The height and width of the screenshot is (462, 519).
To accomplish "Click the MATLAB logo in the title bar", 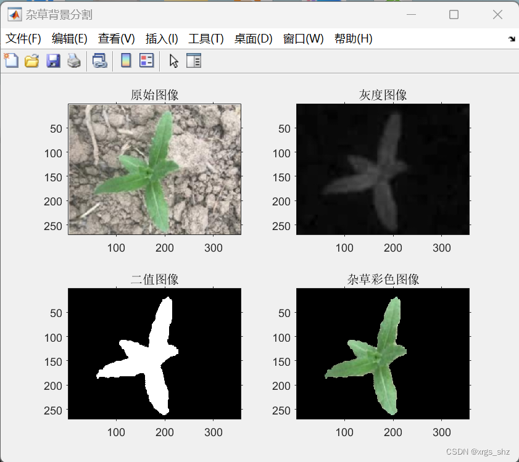I will 15,15.
